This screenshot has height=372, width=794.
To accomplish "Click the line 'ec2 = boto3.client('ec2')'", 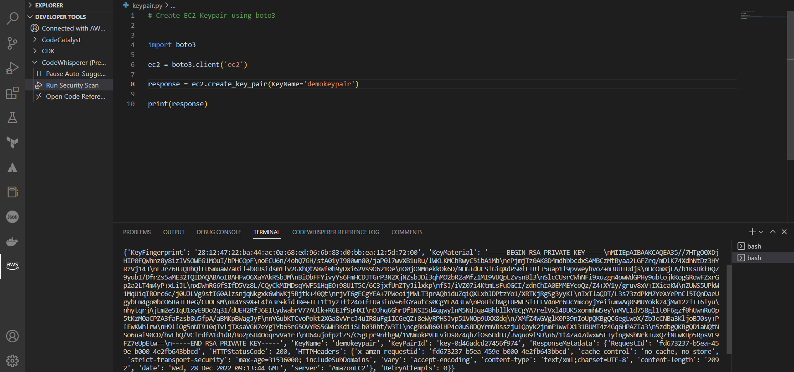I will pyautogui.click(x=198, y=64).
